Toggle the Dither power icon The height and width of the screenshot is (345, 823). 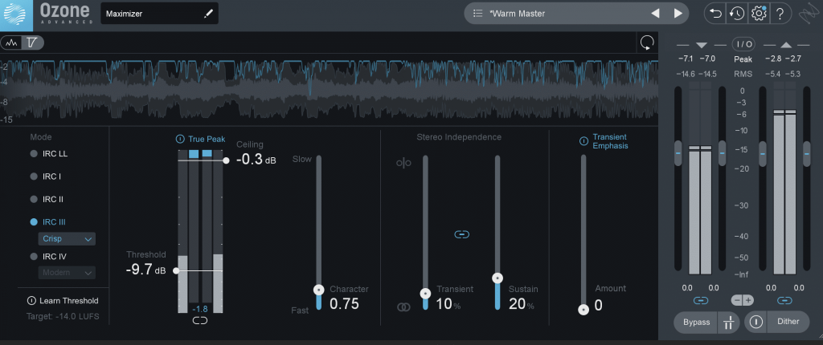pyautogui.click(x=755, y=323)
